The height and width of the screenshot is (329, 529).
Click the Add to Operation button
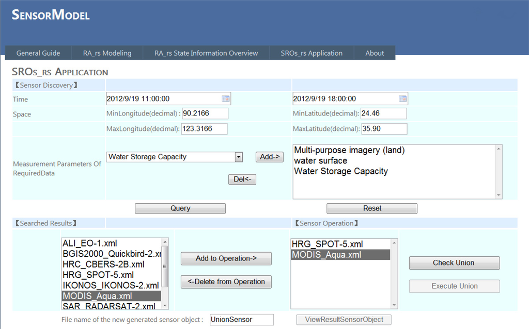226,258
